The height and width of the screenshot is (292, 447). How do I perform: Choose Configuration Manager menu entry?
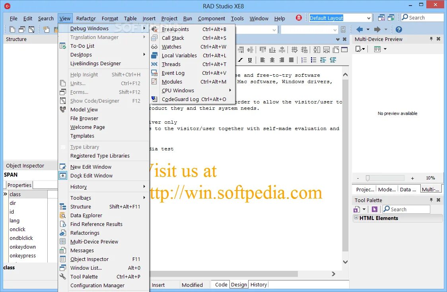click(x=103, y=286)
